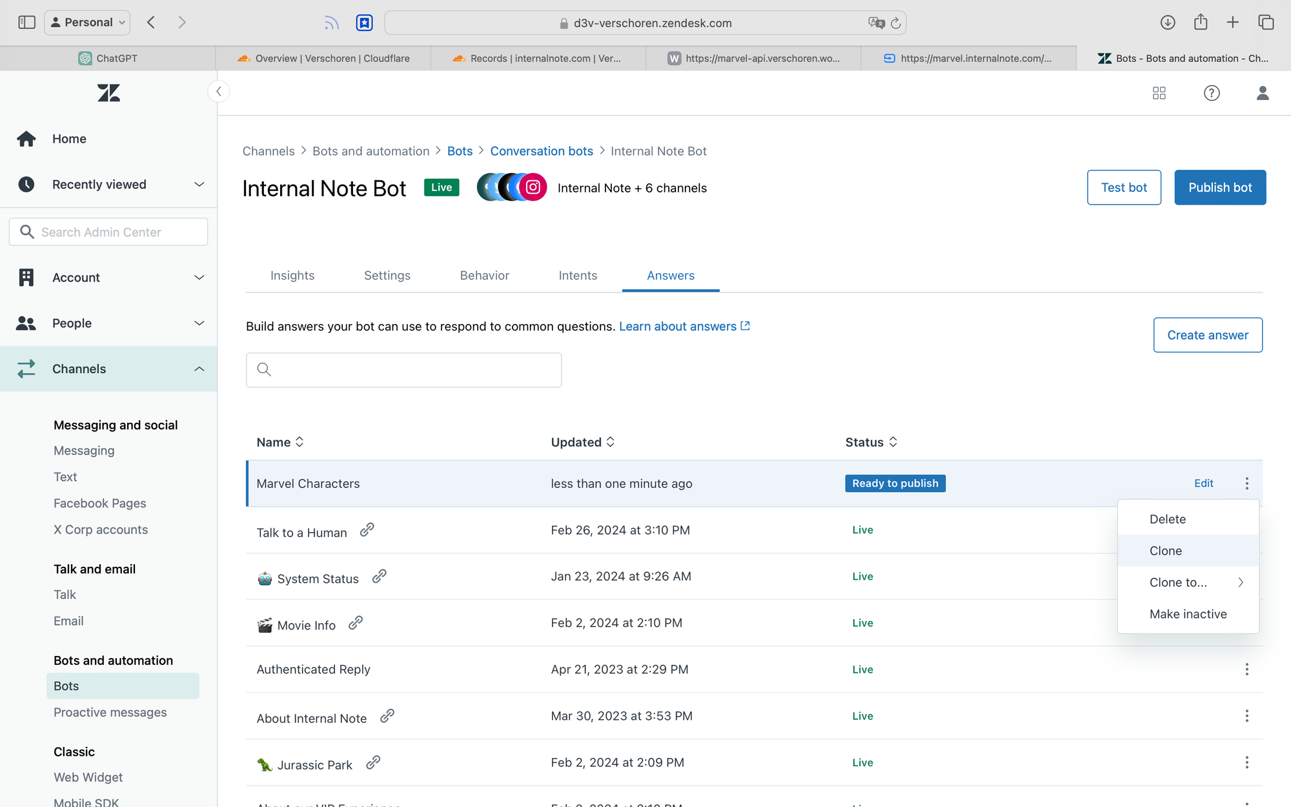The image size is (1291, 807).
Task: Select Make inactive from the context menu
Action: point(1188,614)
